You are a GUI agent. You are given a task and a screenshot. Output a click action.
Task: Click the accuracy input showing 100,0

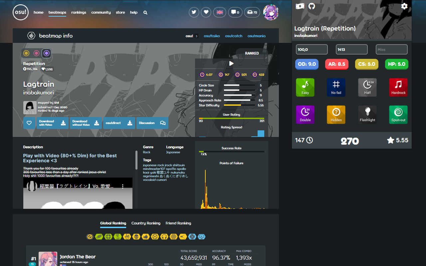312,50
